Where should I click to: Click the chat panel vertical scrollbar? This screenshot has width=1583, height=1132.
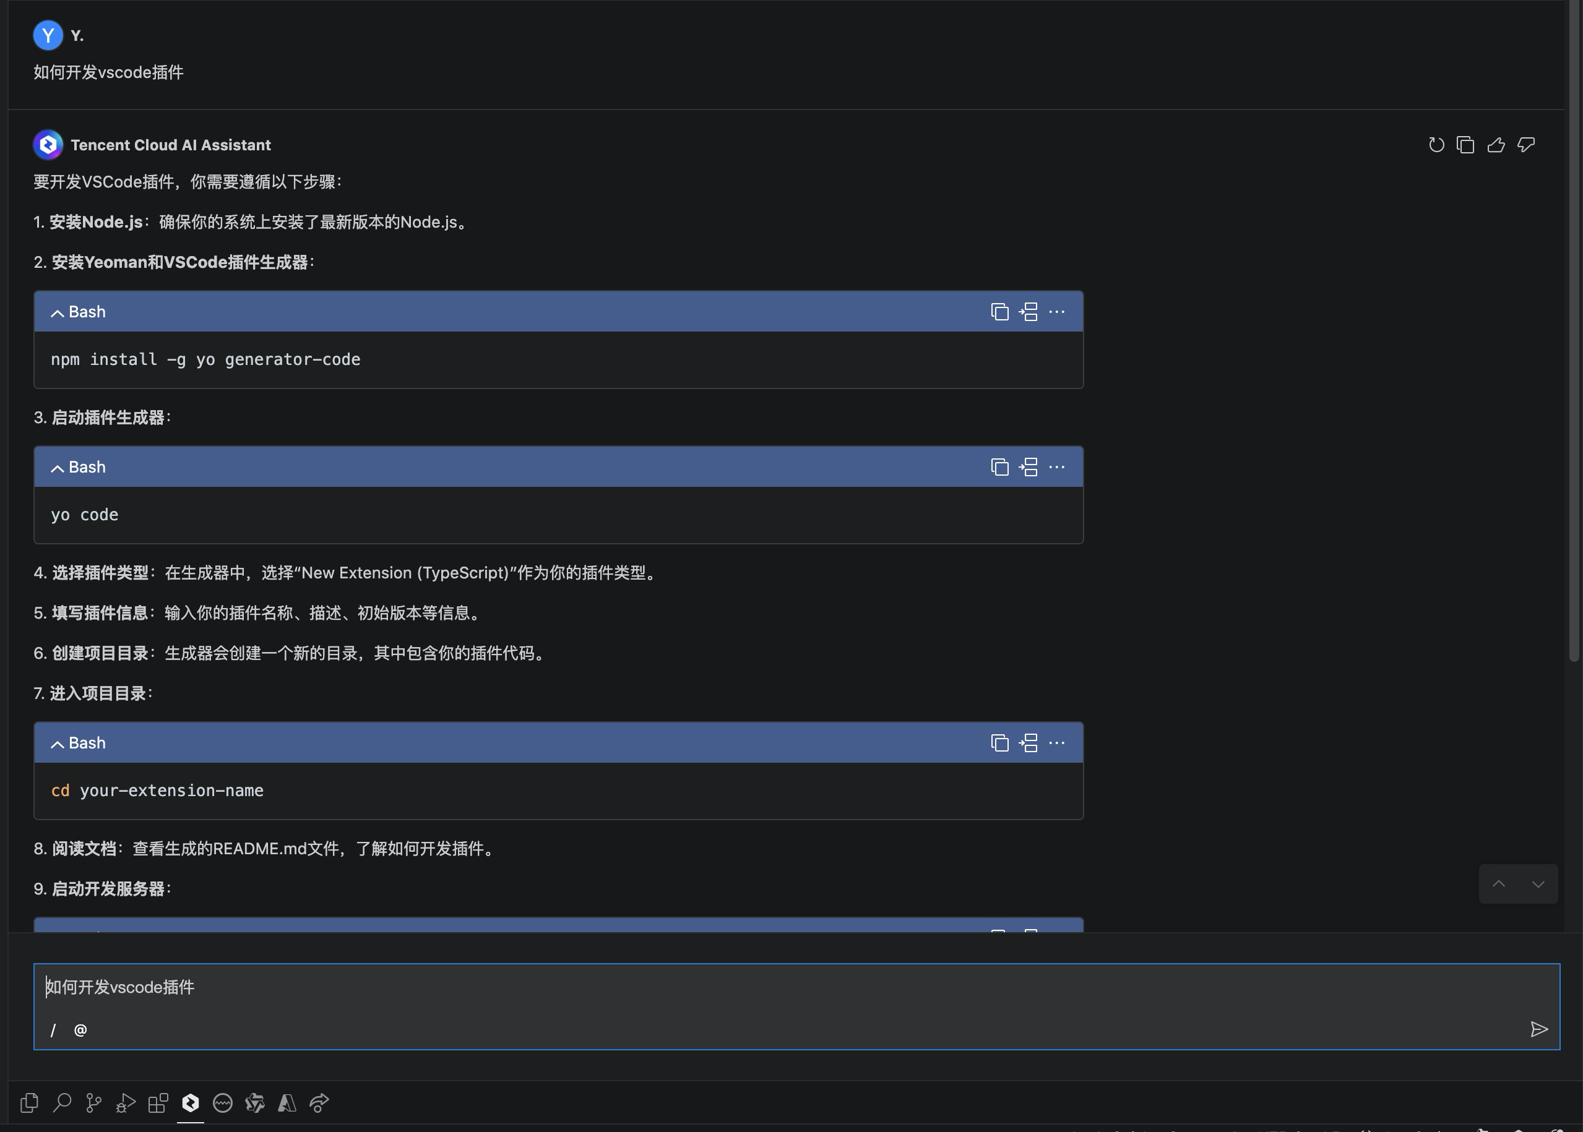point(1573,331)
